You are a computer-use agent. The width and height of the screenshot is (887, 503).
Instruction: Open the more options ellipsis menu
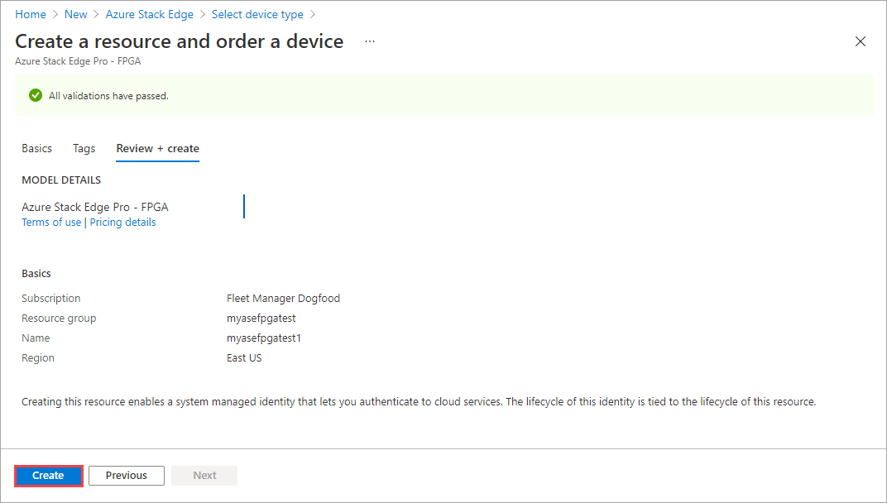(369, 41)
